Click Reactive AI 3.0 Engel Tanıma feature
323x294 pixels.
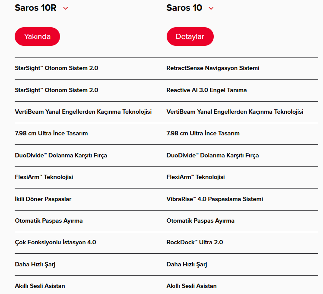click(206, 90)
